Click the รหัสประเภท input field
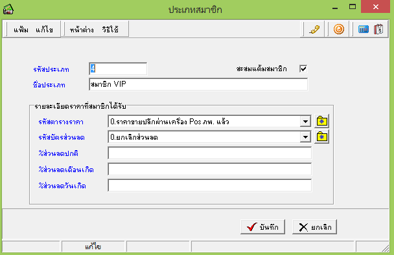 tap(118, 69)
